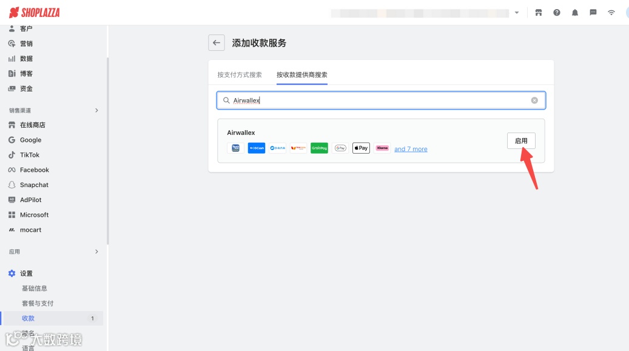Click the sidebar scrollbar
629x351 pixels.
(x=107, y=151)
